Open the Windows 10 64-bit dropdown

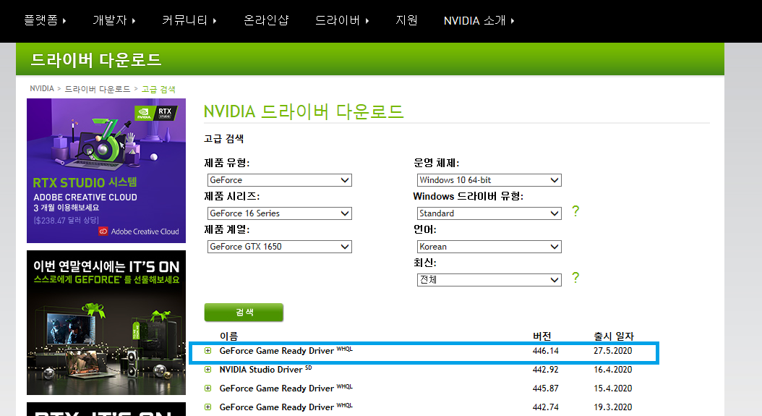(x=489, y=180)
